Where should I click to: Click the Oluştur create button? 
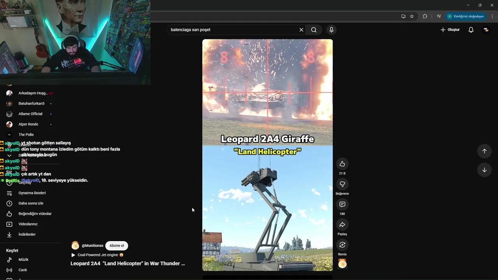pos(450,30)
